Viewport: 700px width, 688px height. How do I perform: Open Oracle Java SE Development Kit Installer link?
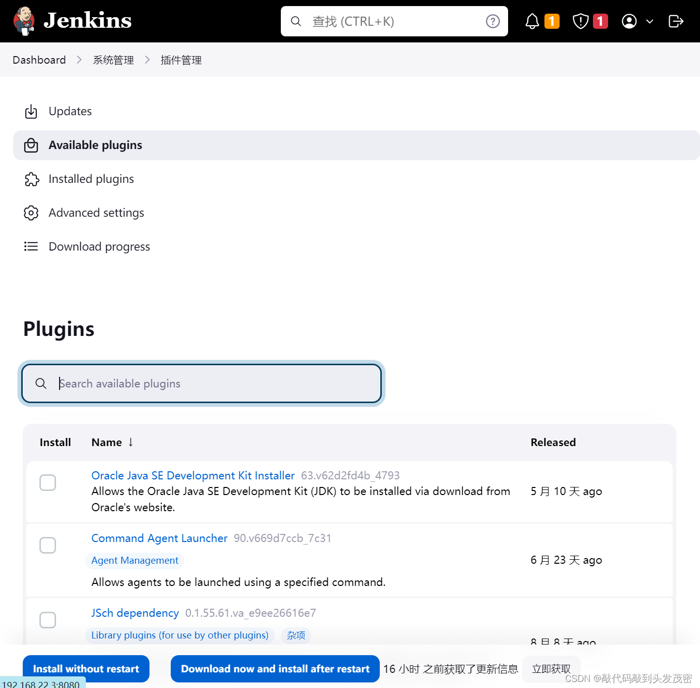(x=193, y=475)
